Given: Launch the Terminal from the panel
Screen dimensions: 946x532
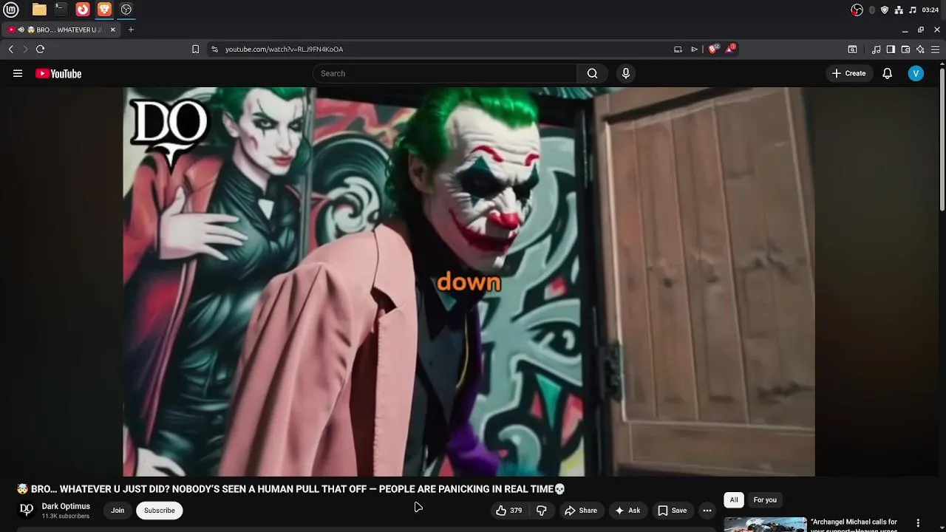Looking at the screenshot, I should (x=61, y=10).
